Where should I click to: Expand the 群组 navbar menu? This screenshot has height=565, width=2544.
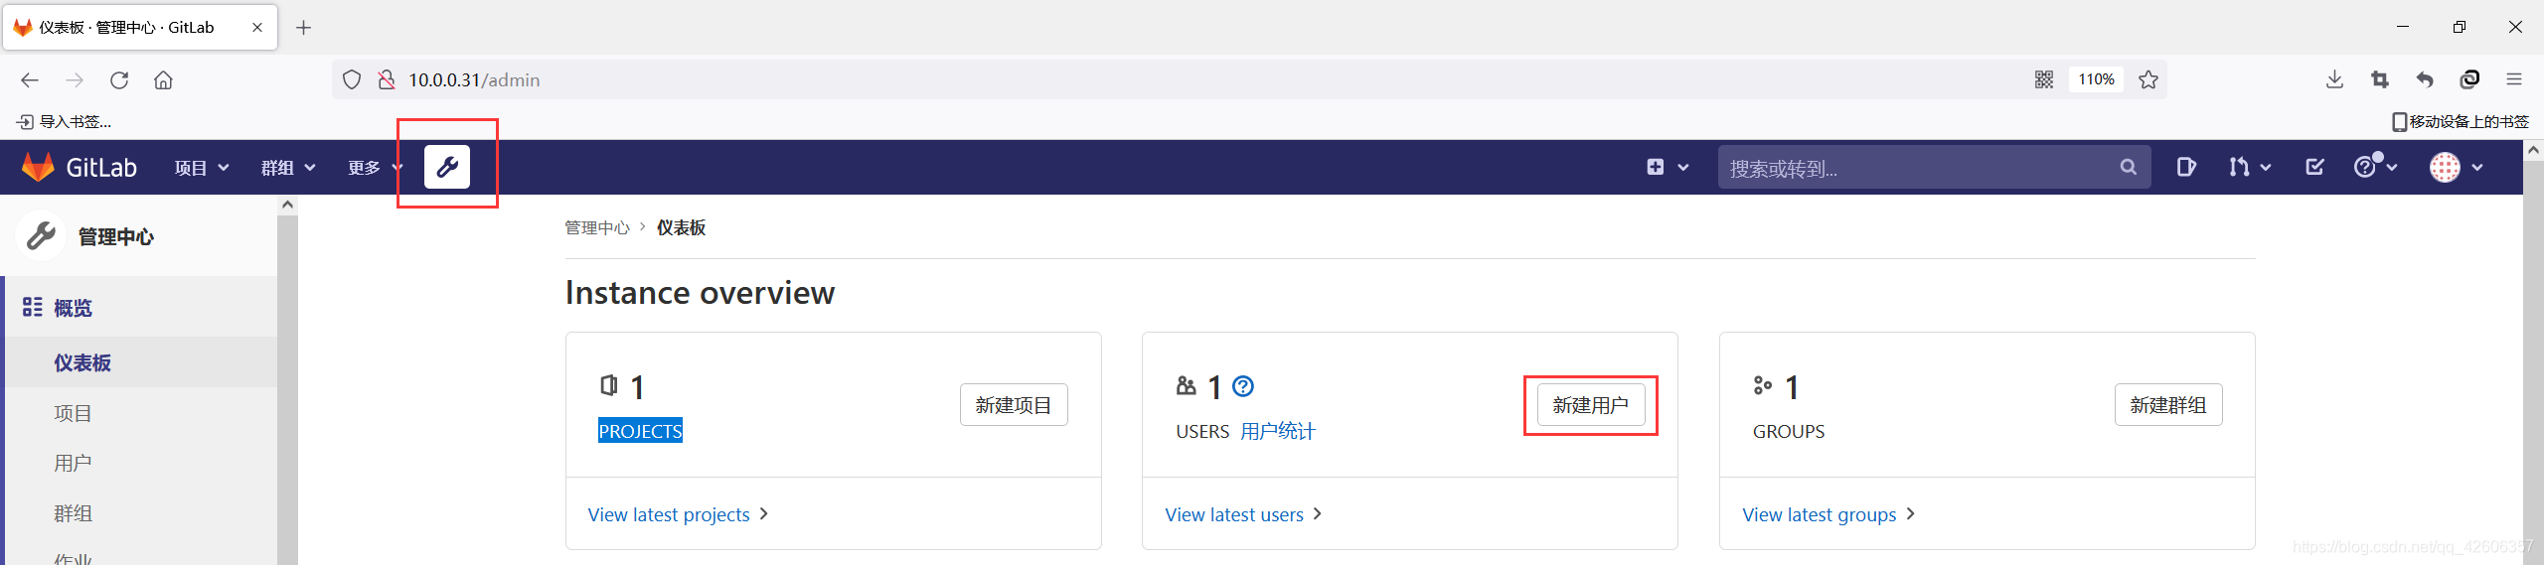click(288, 168)
